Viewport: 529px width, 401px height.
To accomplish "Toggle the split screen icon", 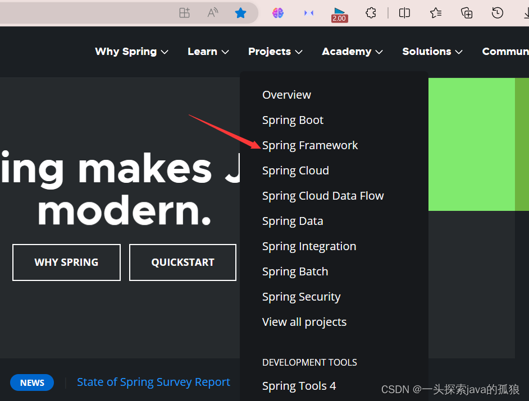I will 404,13.
